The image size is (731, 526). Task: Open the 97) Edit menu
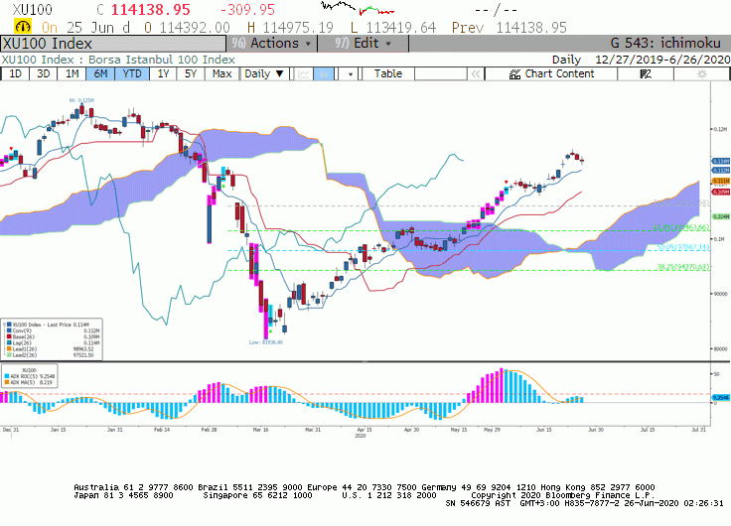pyautogui.click(x=363, y=44)
